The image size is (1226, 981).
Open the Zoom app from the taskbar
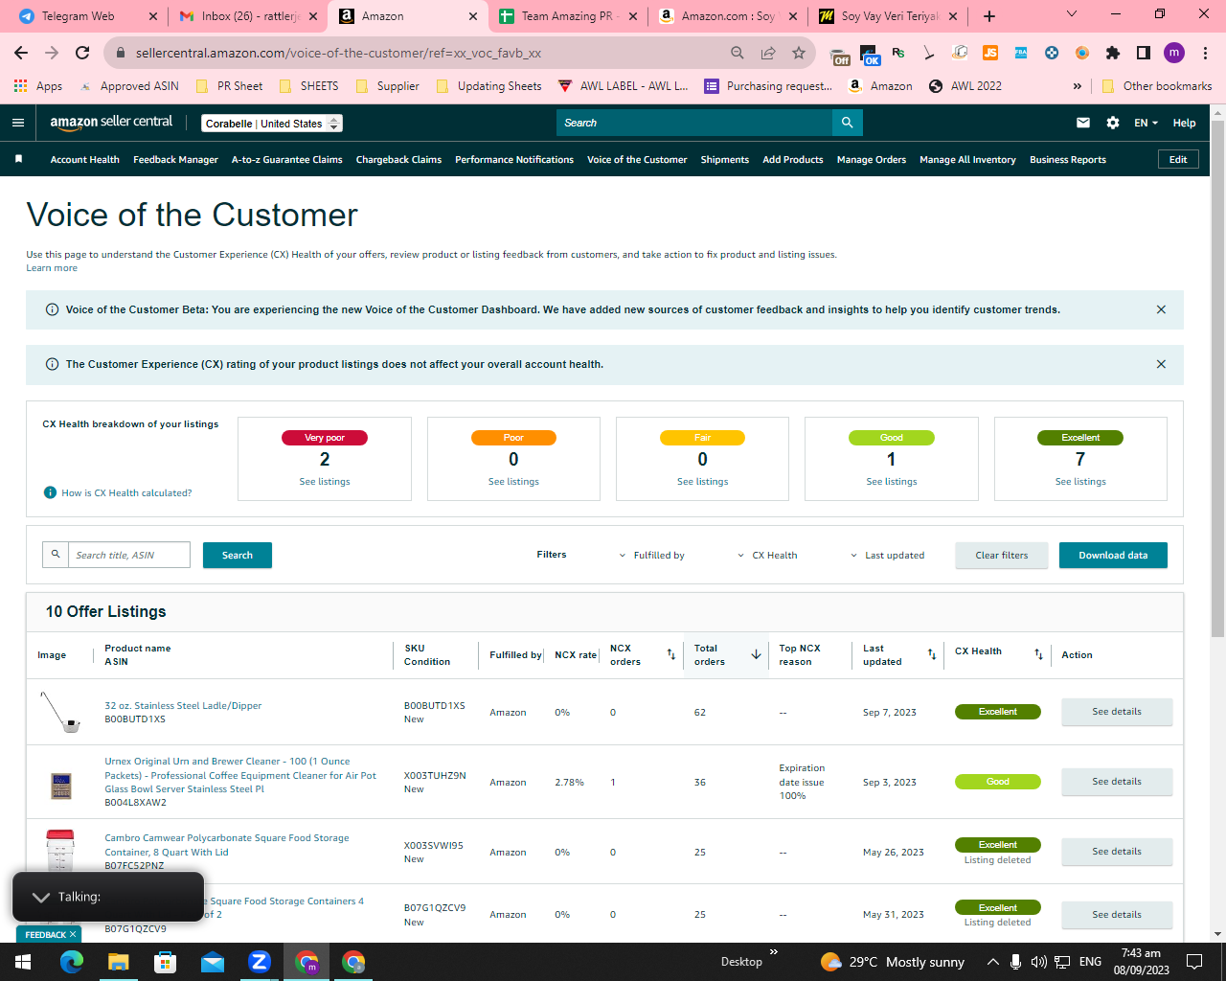pos(260,962)
